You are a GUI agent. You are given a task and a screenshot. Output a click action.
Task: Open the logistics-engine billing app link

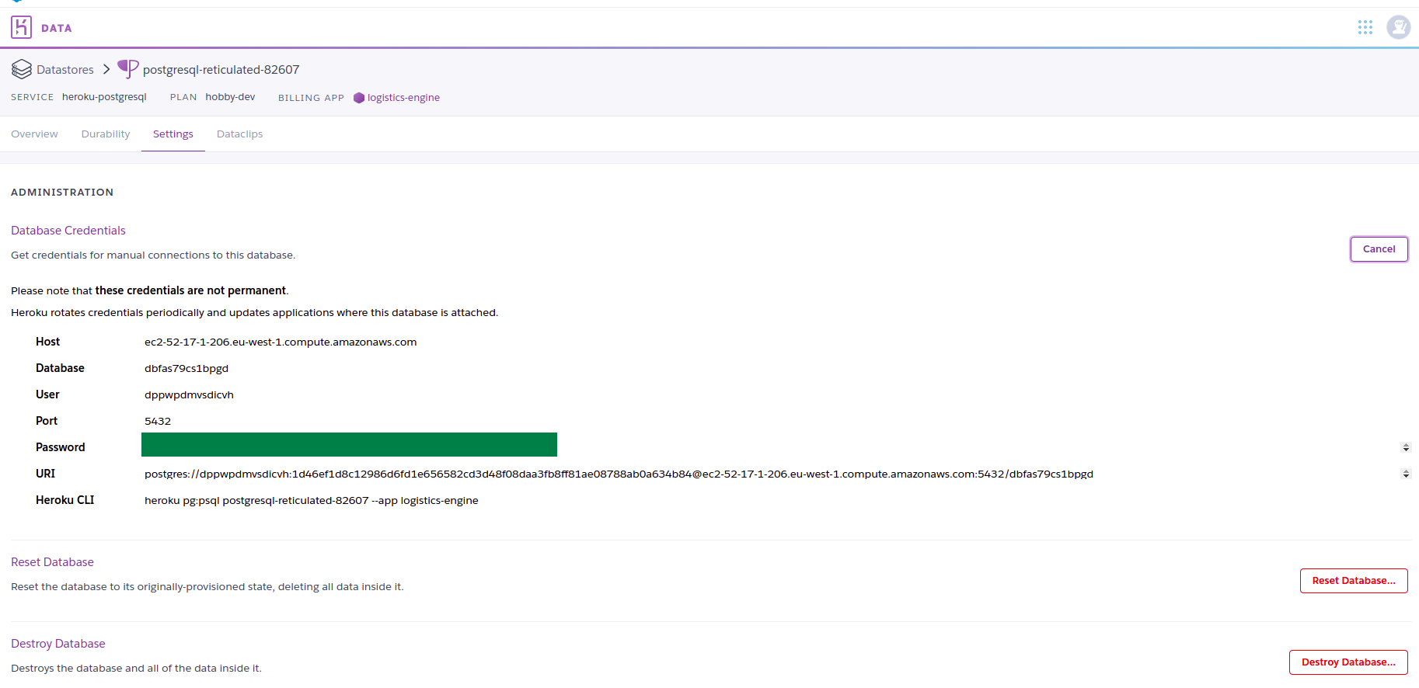tap(403, 98)
